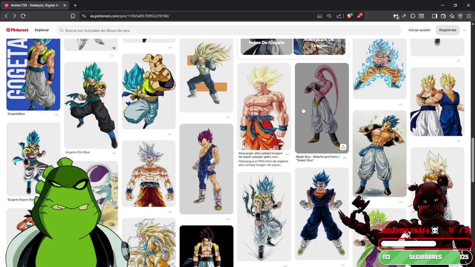Open the browser hamburger menu
475x267 pixels.
coord(469,16)
